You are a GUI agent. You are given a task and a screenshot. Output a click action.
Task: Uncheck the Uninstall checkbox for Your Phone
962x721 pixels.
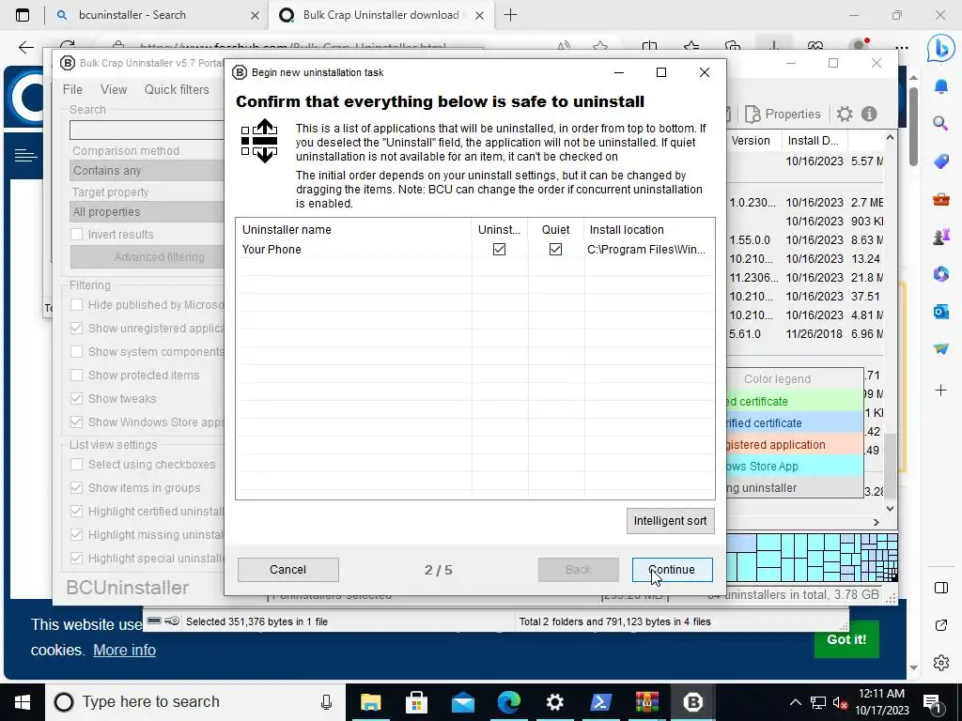(x=499, y=250)
